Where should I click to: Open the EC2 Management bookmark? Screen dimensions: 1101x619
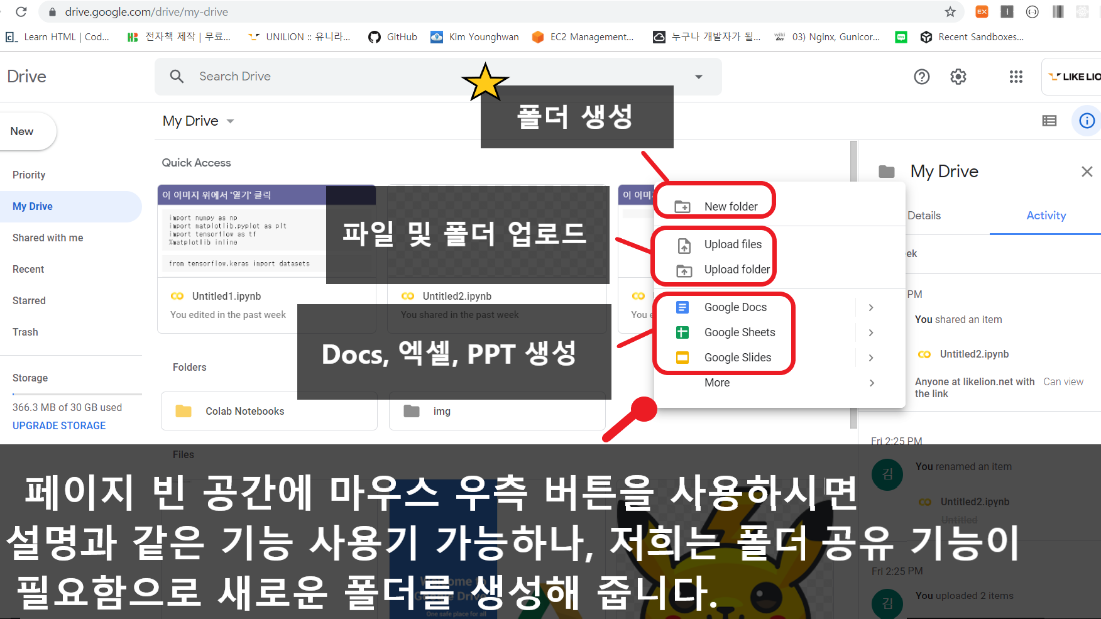(x=583, y=37)
